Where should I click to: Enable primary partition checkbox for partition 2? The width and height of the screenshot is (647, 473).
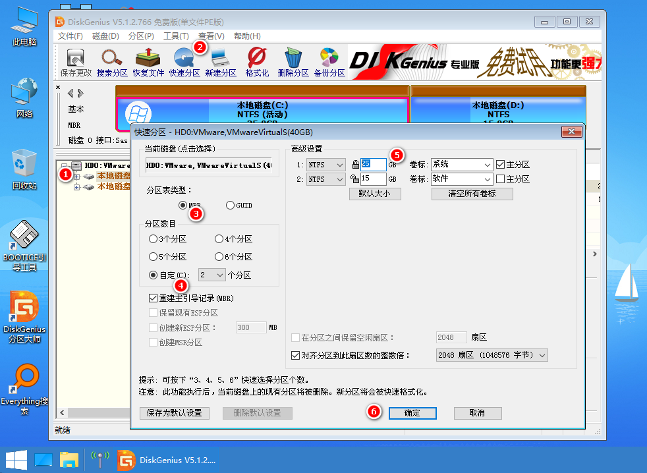(x=501, y=179)
